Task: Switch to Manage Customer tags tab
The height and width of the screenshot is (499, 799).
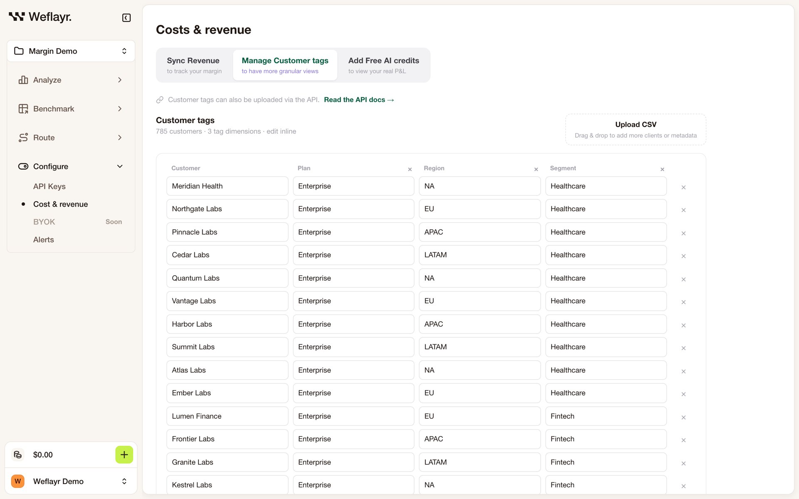Action: click(x=285, y=65)
